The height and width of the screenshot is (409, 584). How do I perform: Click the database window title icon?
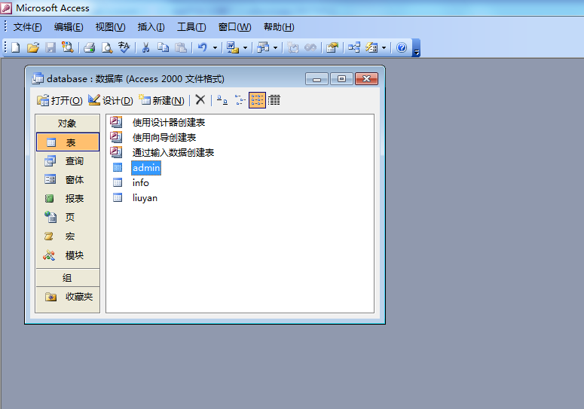(x=38, y=79)
